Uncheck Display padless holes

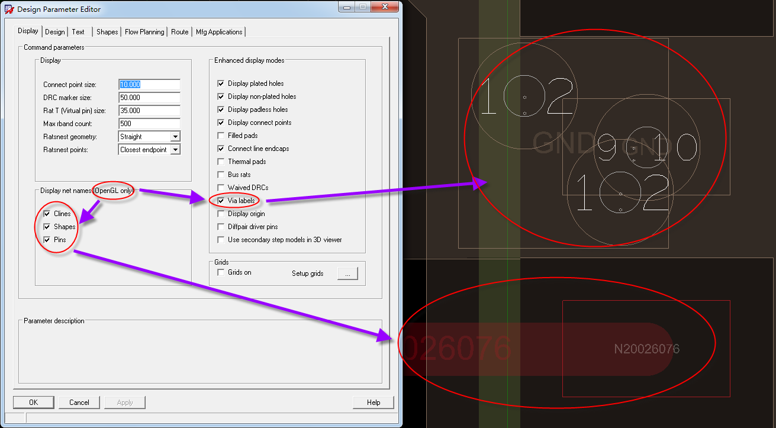(x=221, y=110)
